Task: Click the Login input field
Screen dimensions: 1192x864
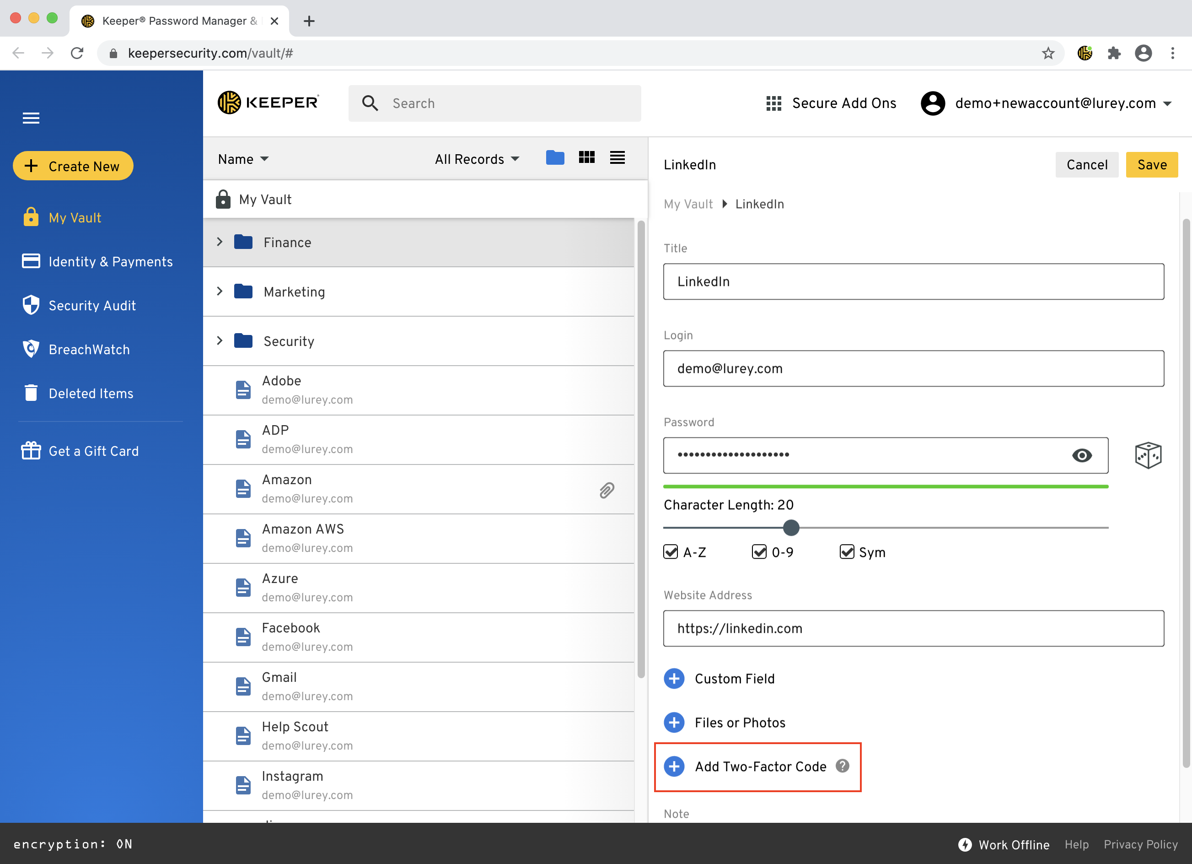Action: 913,368
